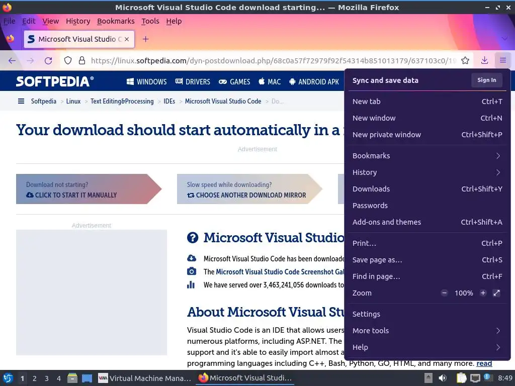Open the Edit menu
This screenshot has height=386, width=515.
[x=29, y=21]
